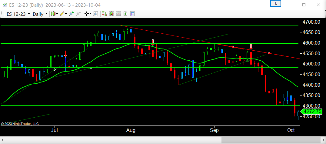Open the Strategies dollar-sign icon
This screenshot has width=326, height=144.
click(x=125, y=14)
